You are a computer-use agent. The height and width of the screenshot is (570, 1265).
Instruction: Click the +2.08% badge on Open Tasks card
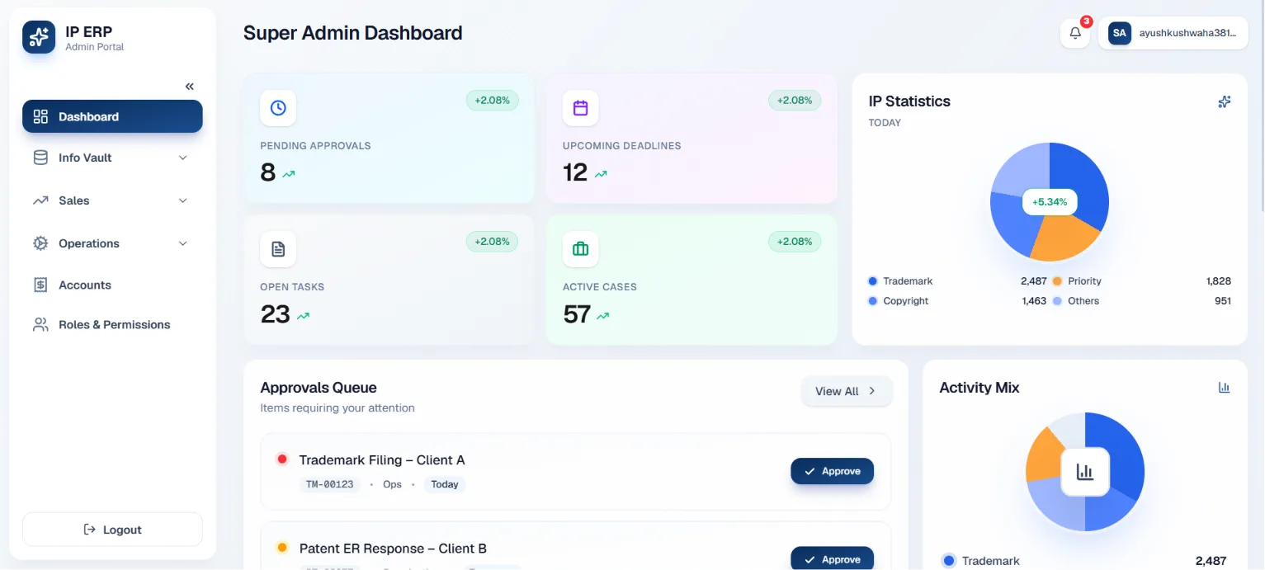click(493, 242)
